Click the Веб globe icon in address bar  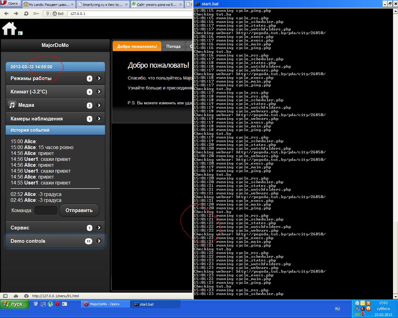click(x=54, y=13)
